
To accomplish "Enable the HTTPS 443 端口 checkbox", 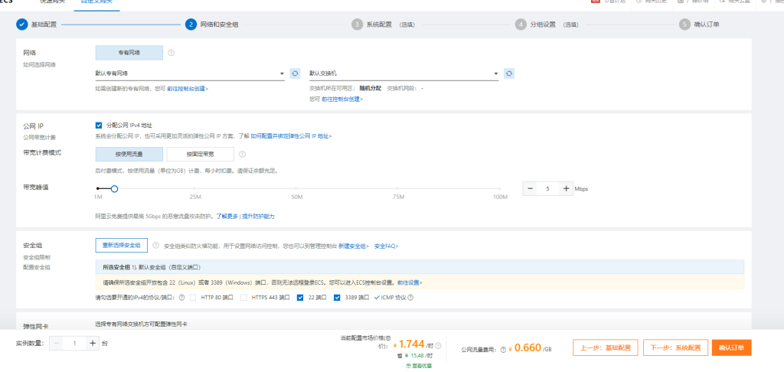I will pos(243,298).
